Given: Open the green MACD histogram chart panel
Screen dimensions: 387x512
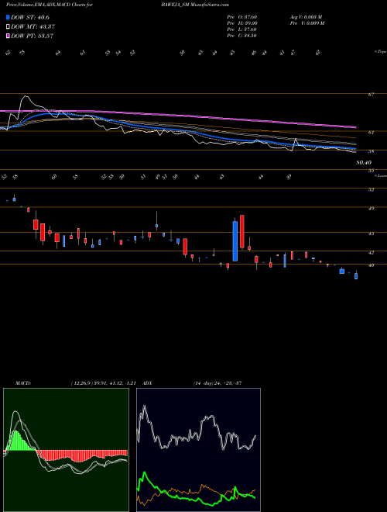Looking at the screenshot, I should (x=66, y=450).
